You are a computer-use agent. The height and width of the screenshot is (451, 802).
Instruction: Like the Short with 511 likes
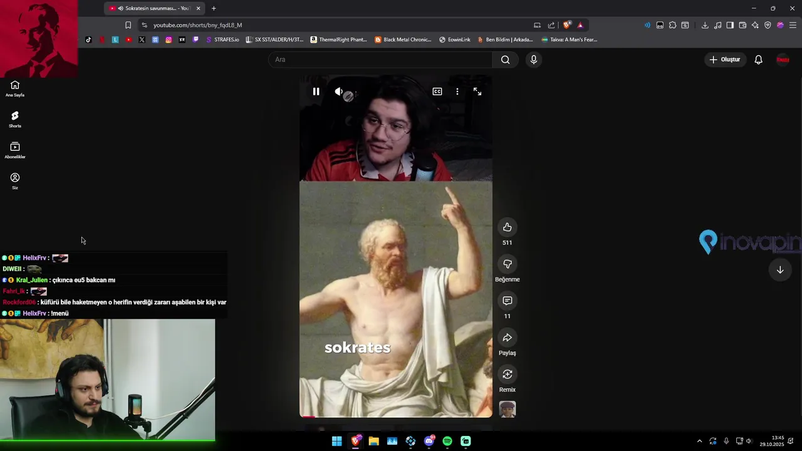click(508, 227)
